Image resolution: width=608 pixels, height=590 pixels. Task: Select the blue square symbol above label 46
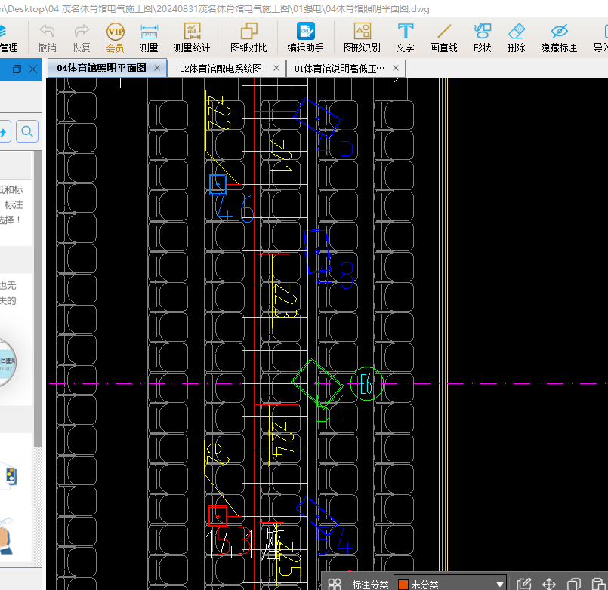[218, 184]
